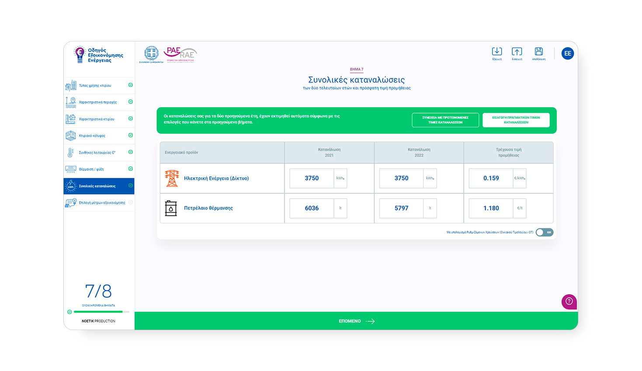Click ΣΥΝΕΧΕΙΑ ΜΕ ΠΡΟΤΕΙΝΟΜΕΝΕΣ ΤΙΜΕΣ ΚΑΤΑΝΑΛΩΣΕΩΝ button
Screen dimensions: 642x371
pyautogui.click(x=445, y=120)
